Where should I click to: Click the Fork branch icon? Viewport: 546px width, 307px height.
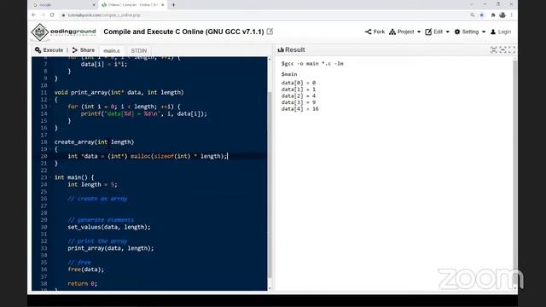pos(368,32)
